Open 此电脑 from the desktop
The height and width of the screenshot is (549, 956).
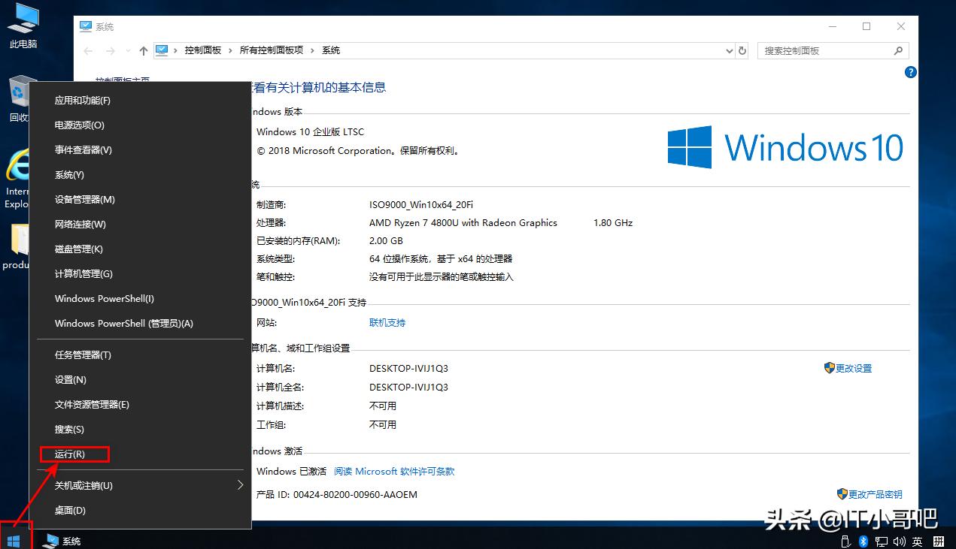23,23
